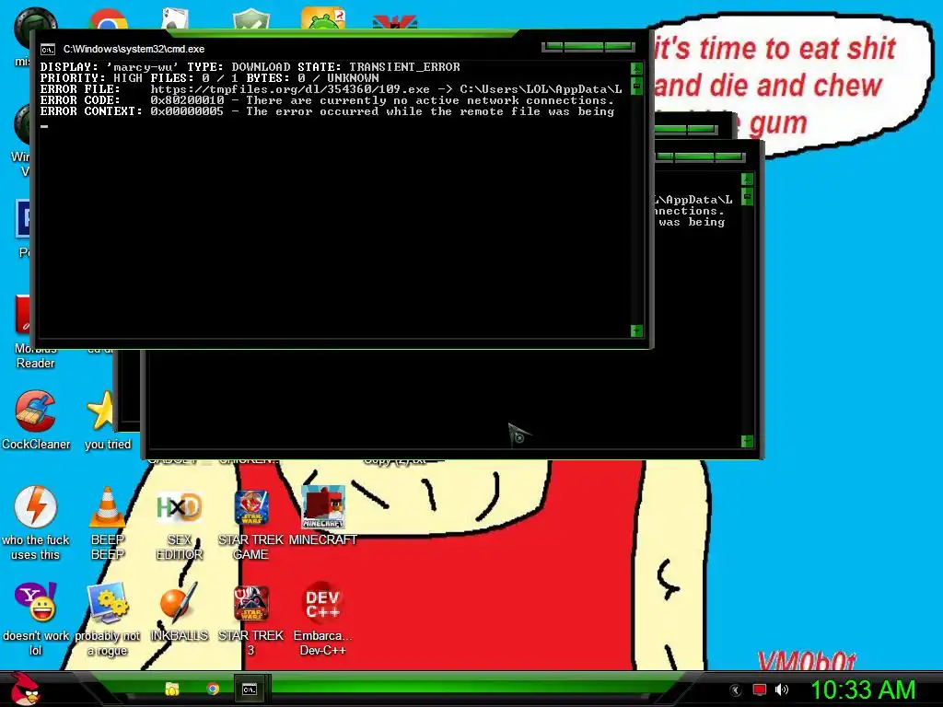Click the front cmd window's scrollbar thumb

click(x=636, y=86)
